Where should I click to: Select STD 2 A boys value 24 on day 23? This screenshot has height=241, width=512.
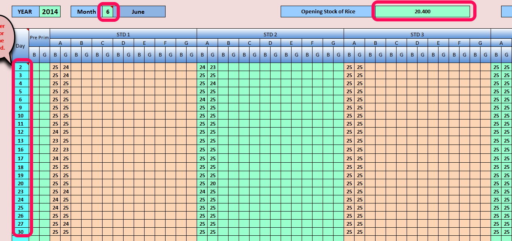tap(202, 191)
